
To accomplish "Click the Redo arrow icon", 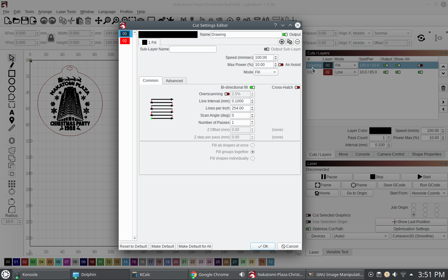I will [52, 21].
